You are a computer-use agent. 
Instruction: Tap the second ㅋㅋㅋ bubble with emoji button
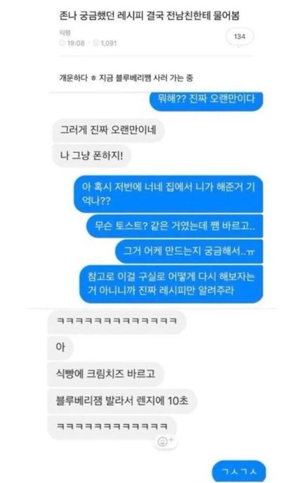[112, 427]
